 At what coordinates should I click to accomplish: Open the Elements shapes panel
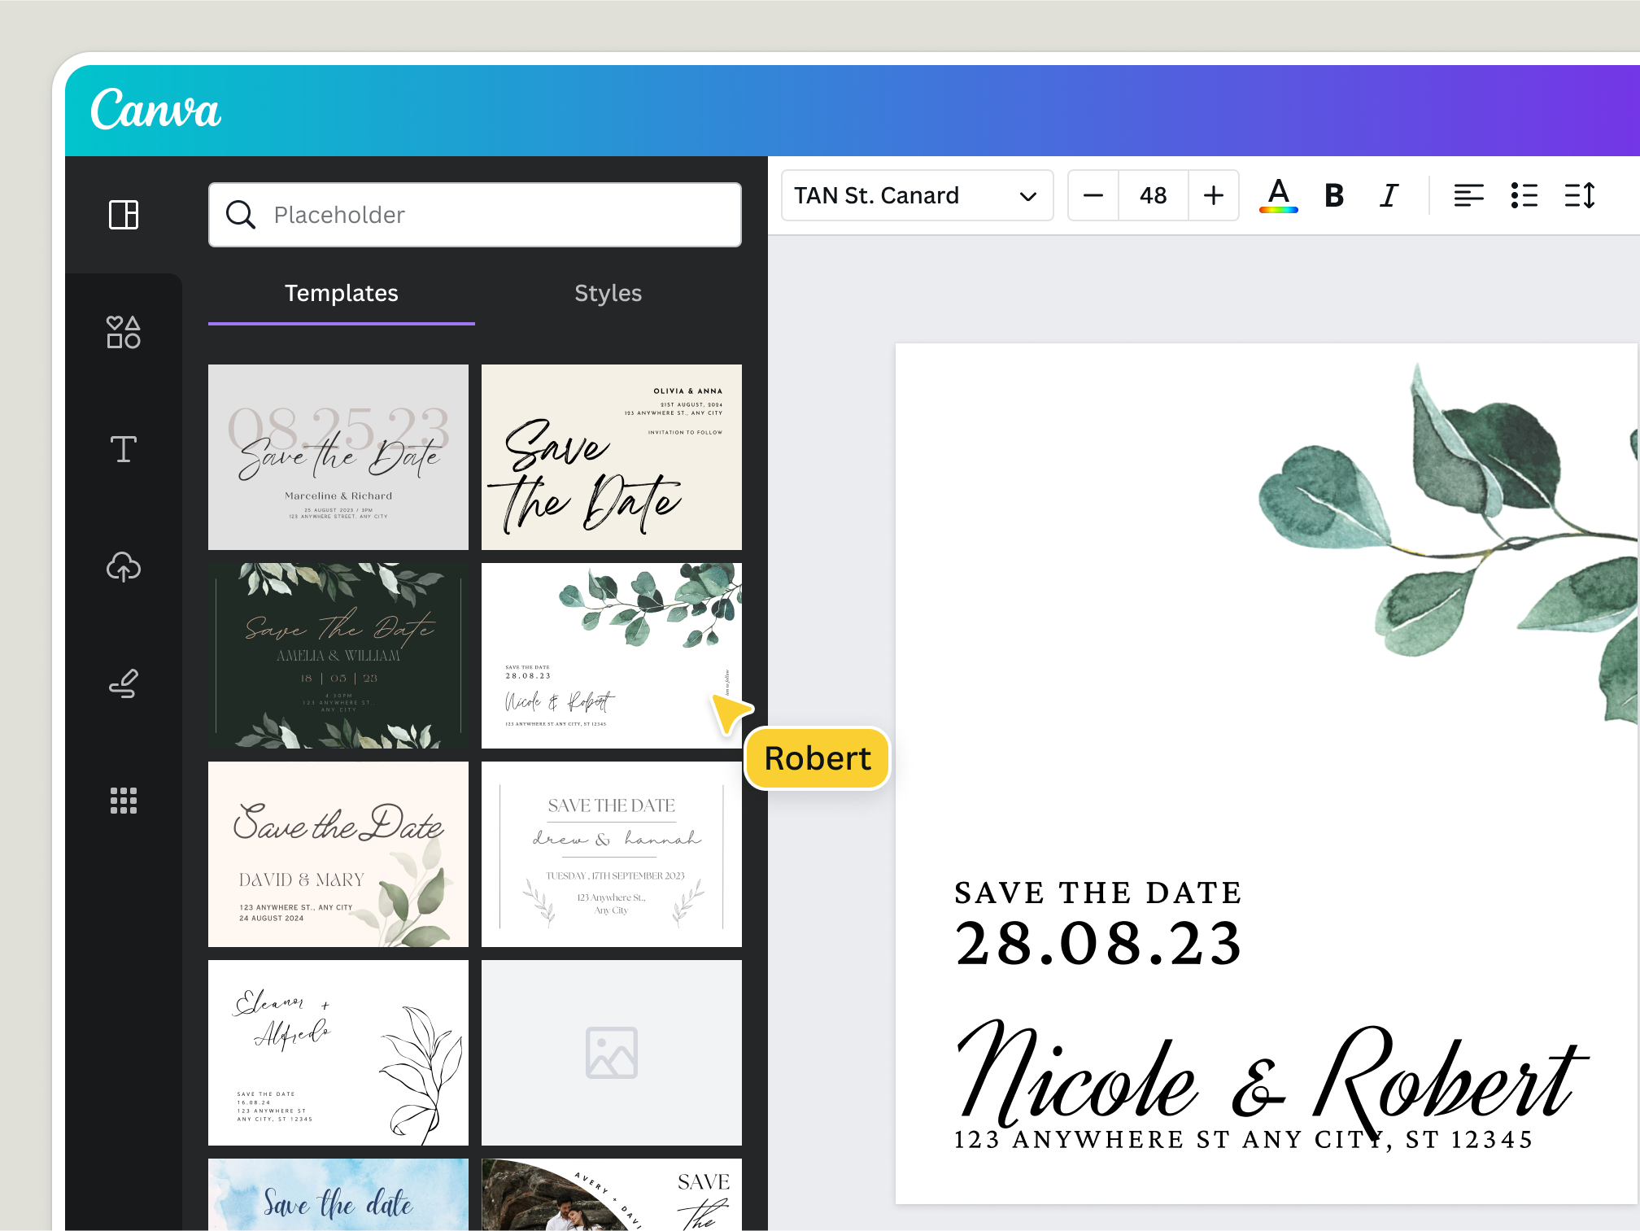coord(124,332)
